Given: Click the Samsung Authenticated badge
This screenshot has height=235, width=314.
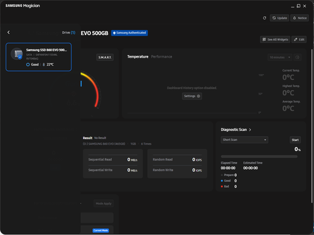Looking at the screenshot, I should (129, 33).
